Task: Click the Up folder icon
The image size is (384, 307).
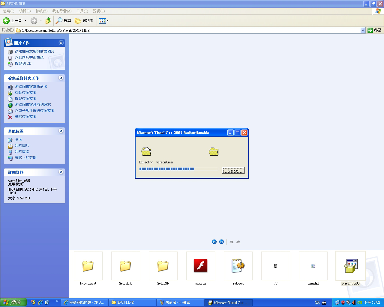Action: (48, 21)
